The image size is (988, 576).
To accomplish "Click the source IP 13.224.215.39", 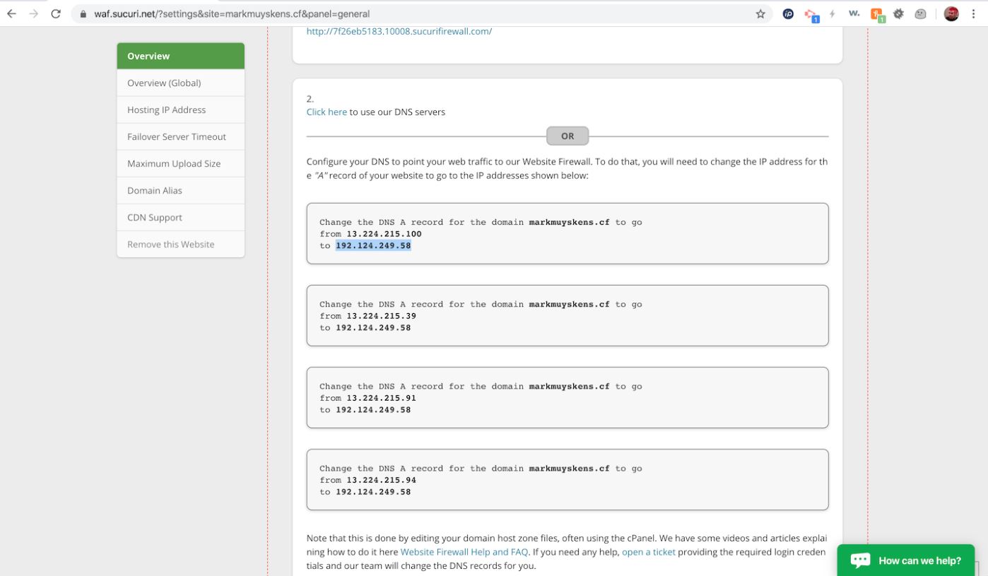I will [381, 316].
